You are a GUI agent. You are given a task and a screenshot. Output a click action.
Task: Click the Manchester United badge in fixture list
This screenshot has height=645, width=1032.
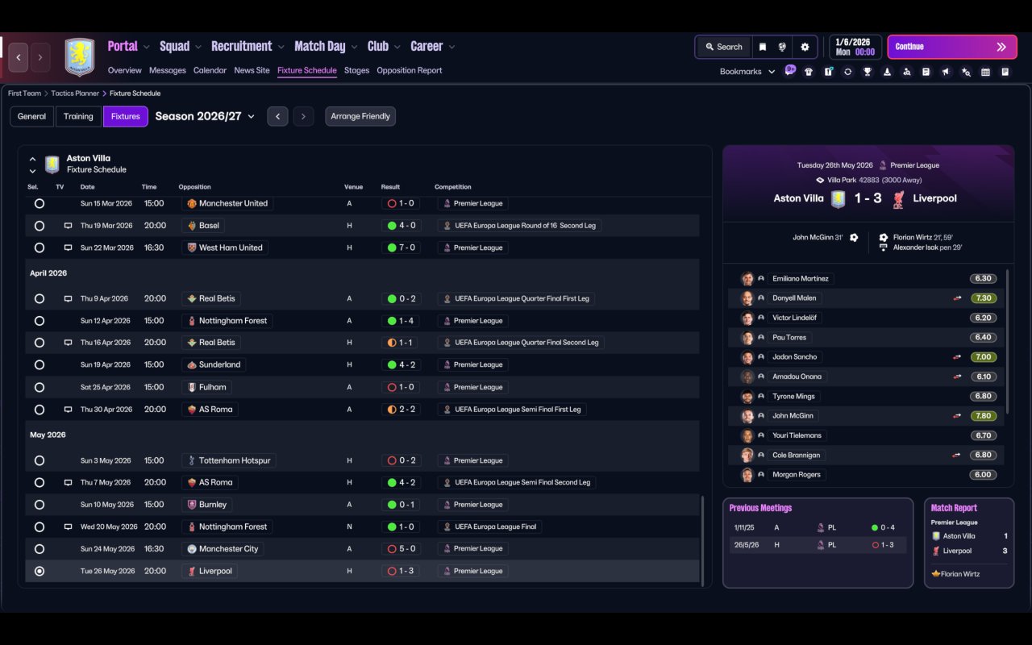[x=191, y=203]
